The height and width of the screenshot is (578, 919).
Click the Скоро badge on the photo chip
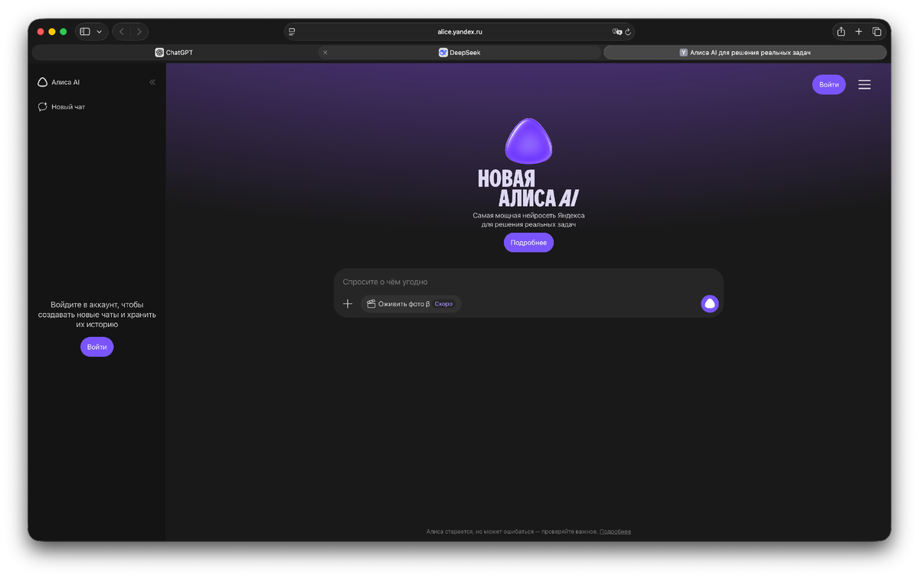tap(443, 304)
